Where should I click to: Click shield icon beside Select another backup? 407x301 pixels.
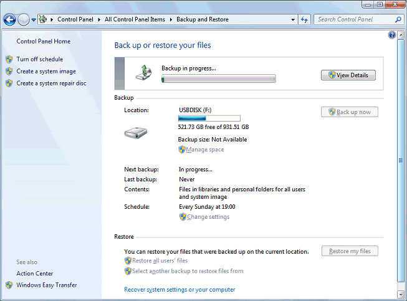pyautogui.click(x=128, y=271)
